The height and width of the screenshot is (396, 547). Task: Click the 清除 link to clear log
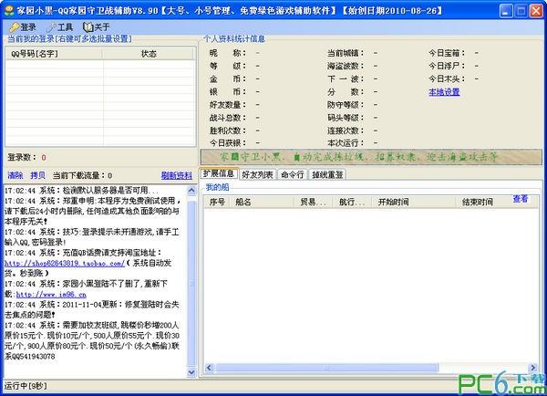click(15, 175)
